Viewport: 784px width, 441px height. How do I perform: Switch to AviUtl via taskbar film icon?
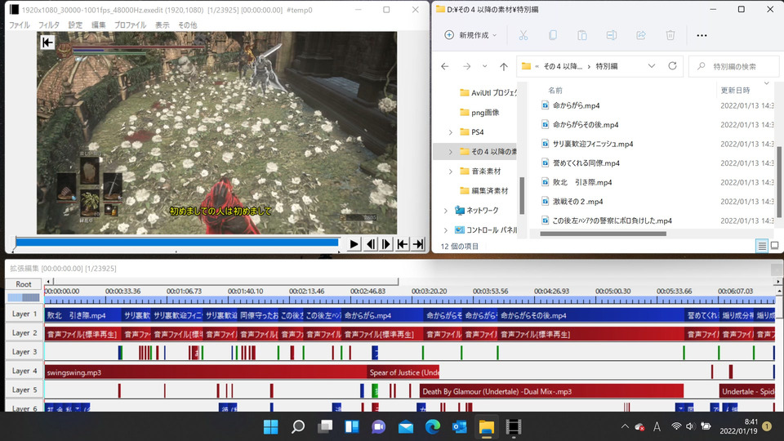(x=514, y=427)
